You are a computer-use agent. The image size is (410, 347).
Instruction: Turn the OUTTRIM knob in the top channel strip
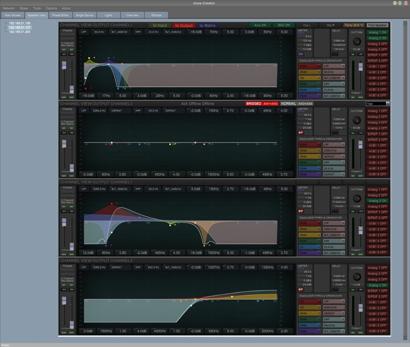[x=357, y=42]
